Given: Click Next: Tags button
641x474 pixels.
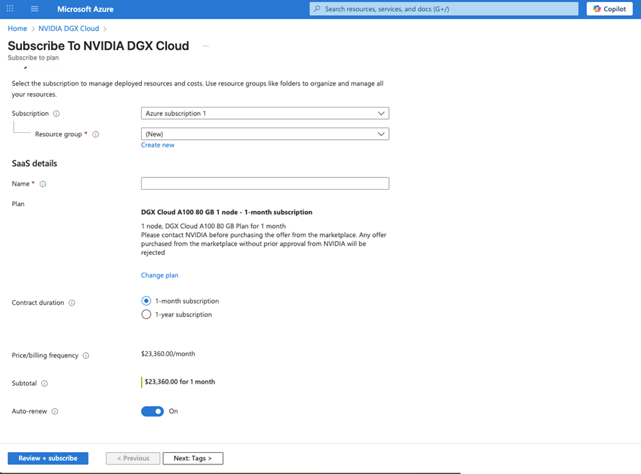Looking at the screenshot, I should 193,458.
